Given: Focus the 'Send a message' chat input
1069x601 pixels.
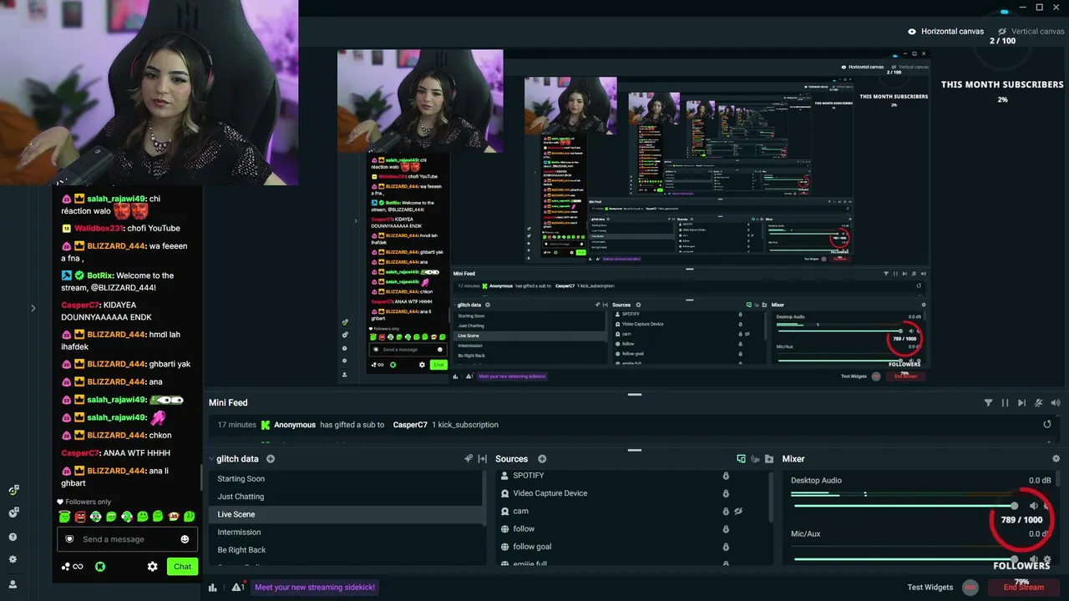Looking at the screenshot, I should (127, 539).
